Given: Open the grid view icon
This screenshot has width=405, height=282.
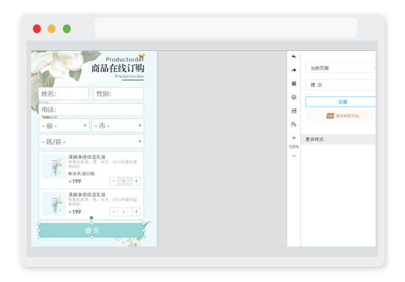Looking at the screenshot, I should tap(294, 83).
